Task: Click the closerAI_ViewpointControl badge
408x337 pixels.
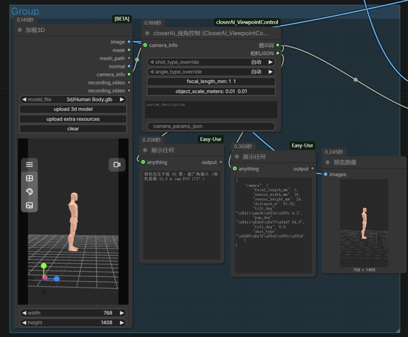Action: point(247,22)
